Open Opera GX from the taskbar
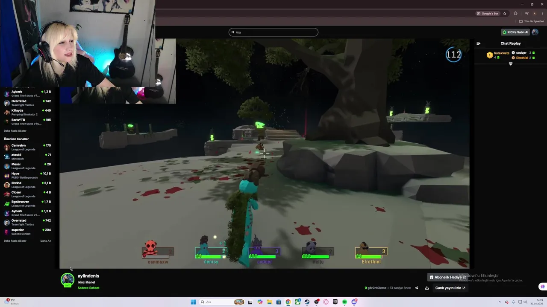Image resolution: width=547 pixels, height=307 pixels. click(326, 302)
